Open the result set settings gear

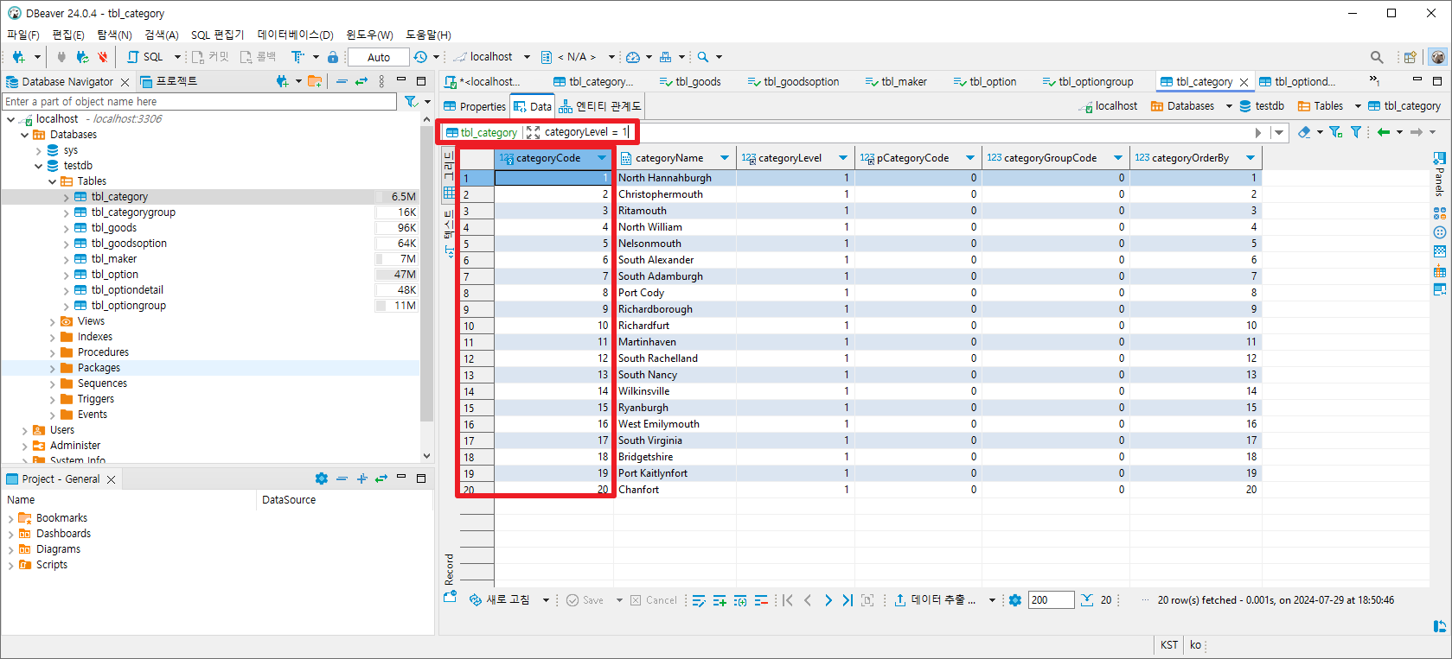point(1015,600)
